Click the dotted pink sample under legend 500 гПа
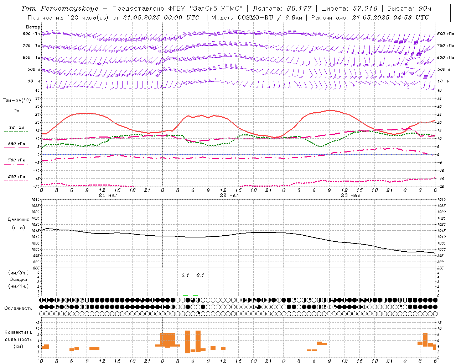The image size is (456, 364). click(x=16, y=181)
